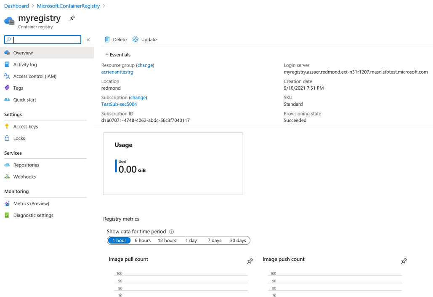This screenshot has width=433, height=297.
Task: Open Repositories under Services
Action: [47, 165]
